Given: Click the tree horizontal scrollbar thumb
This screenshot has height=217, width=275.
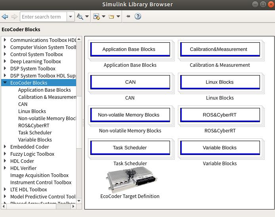Looking at the screenshot, I should (31, 206).
